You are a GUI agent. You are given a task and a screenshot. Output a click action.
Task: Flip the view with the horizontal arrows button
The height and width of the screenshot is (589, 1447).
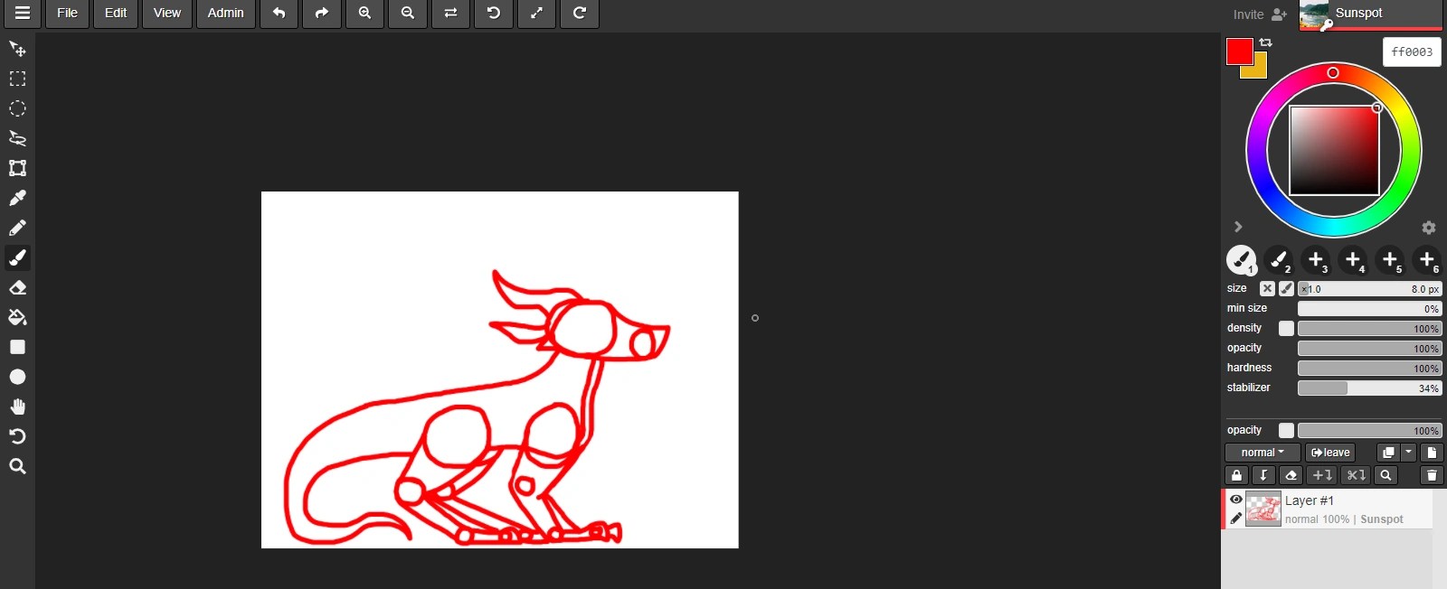pos(450,13)
